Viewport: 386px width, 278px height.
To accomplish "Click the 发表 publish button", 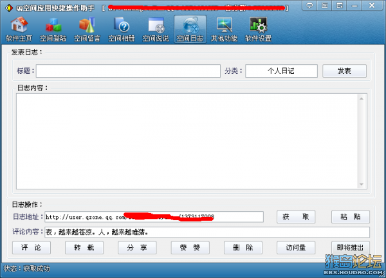I will click(x=344, y=71).
